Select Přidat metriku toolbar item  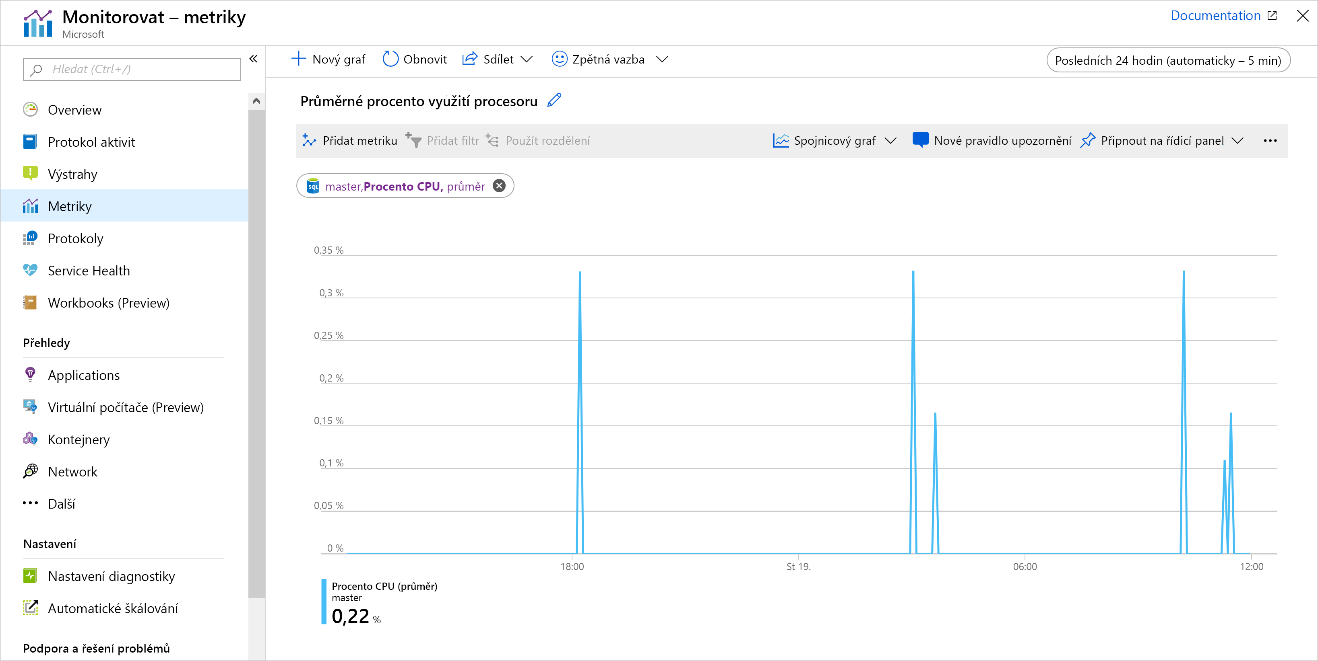(x=349, y=140)
